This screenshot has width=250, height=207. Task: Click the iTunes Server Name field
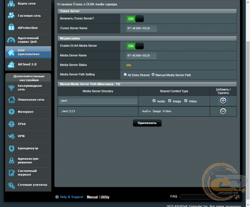point(141,28)
